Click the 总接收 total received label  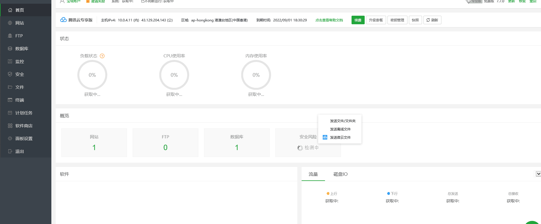(513, 193)
